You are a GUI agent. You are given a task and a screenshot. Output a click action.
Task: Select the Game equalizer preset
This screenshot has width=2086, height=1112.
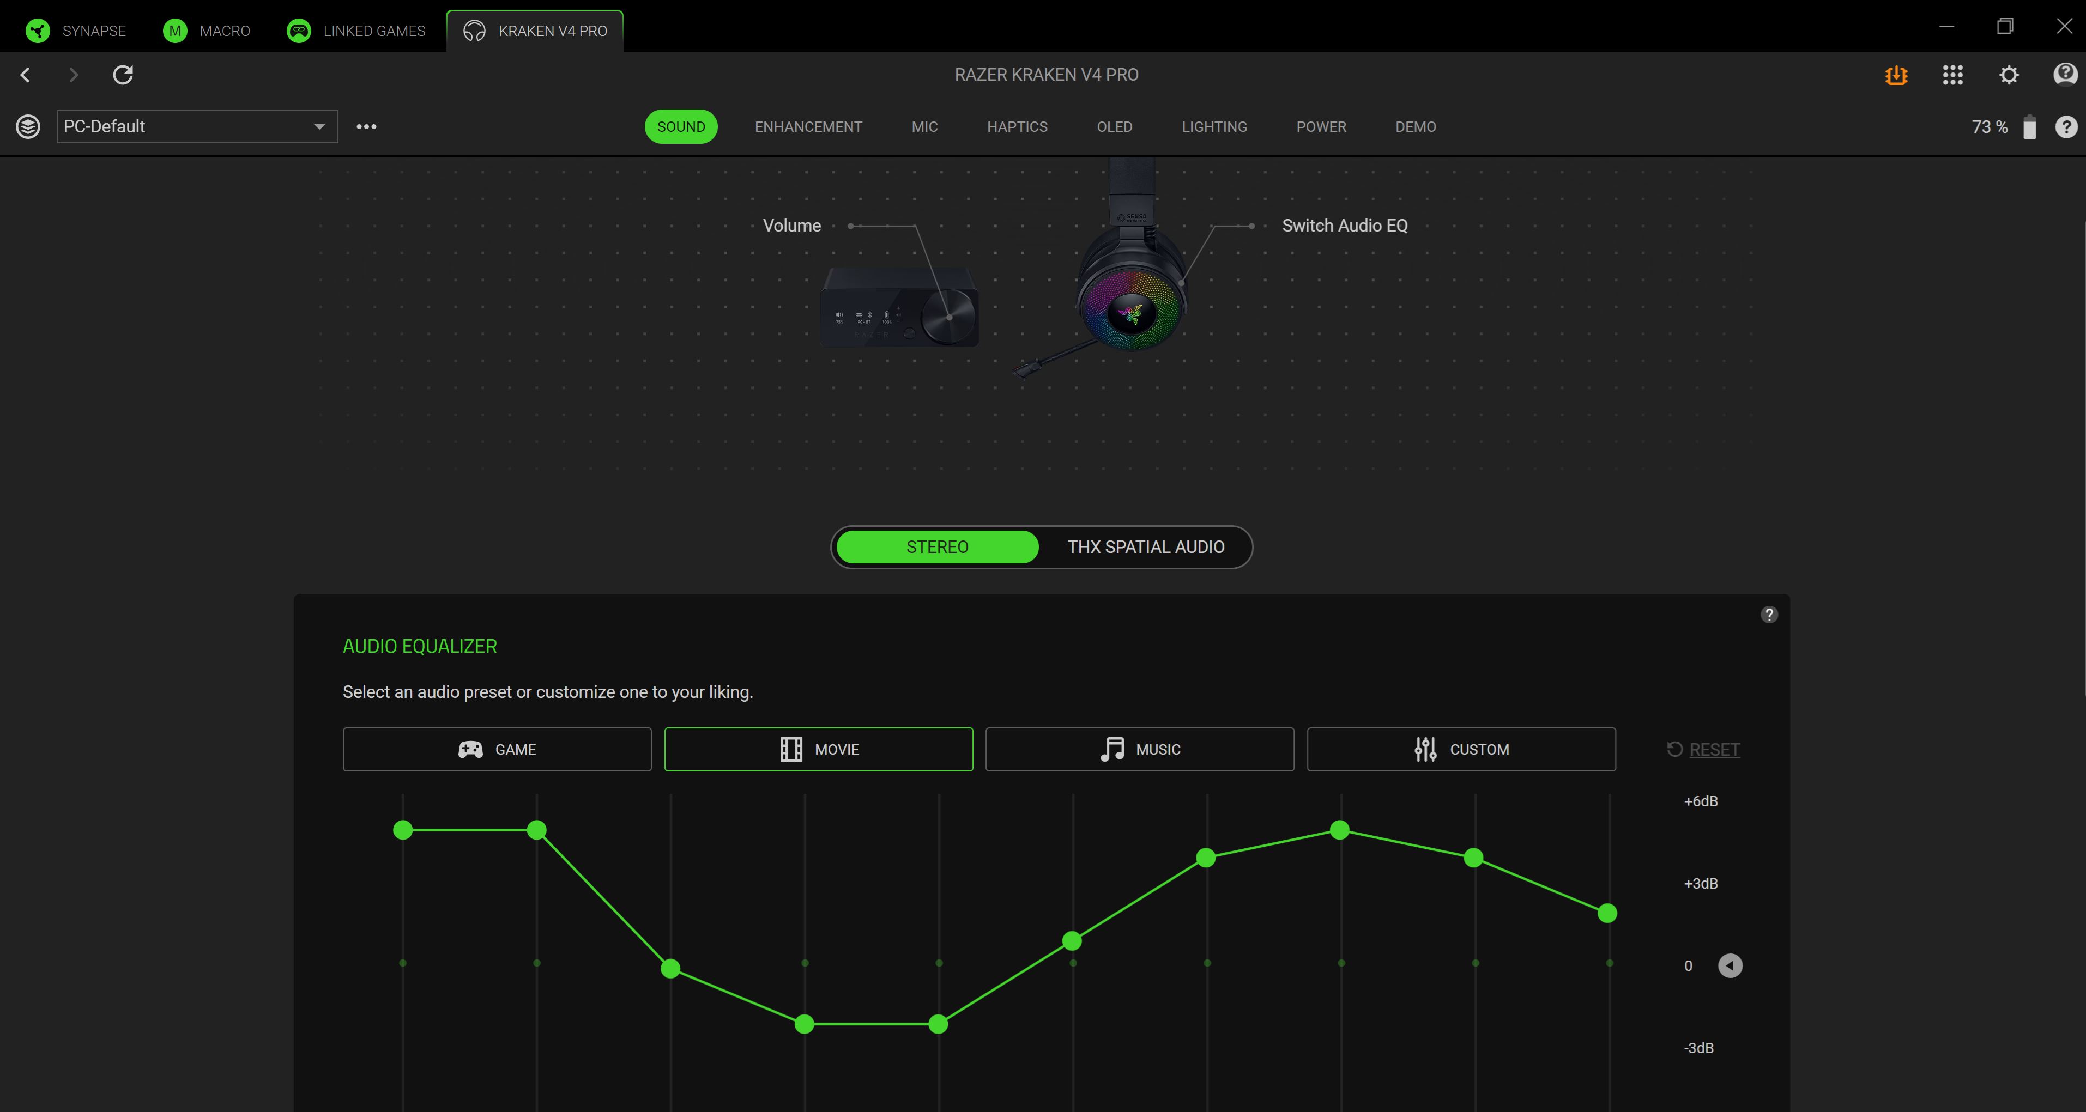[497, 750]
